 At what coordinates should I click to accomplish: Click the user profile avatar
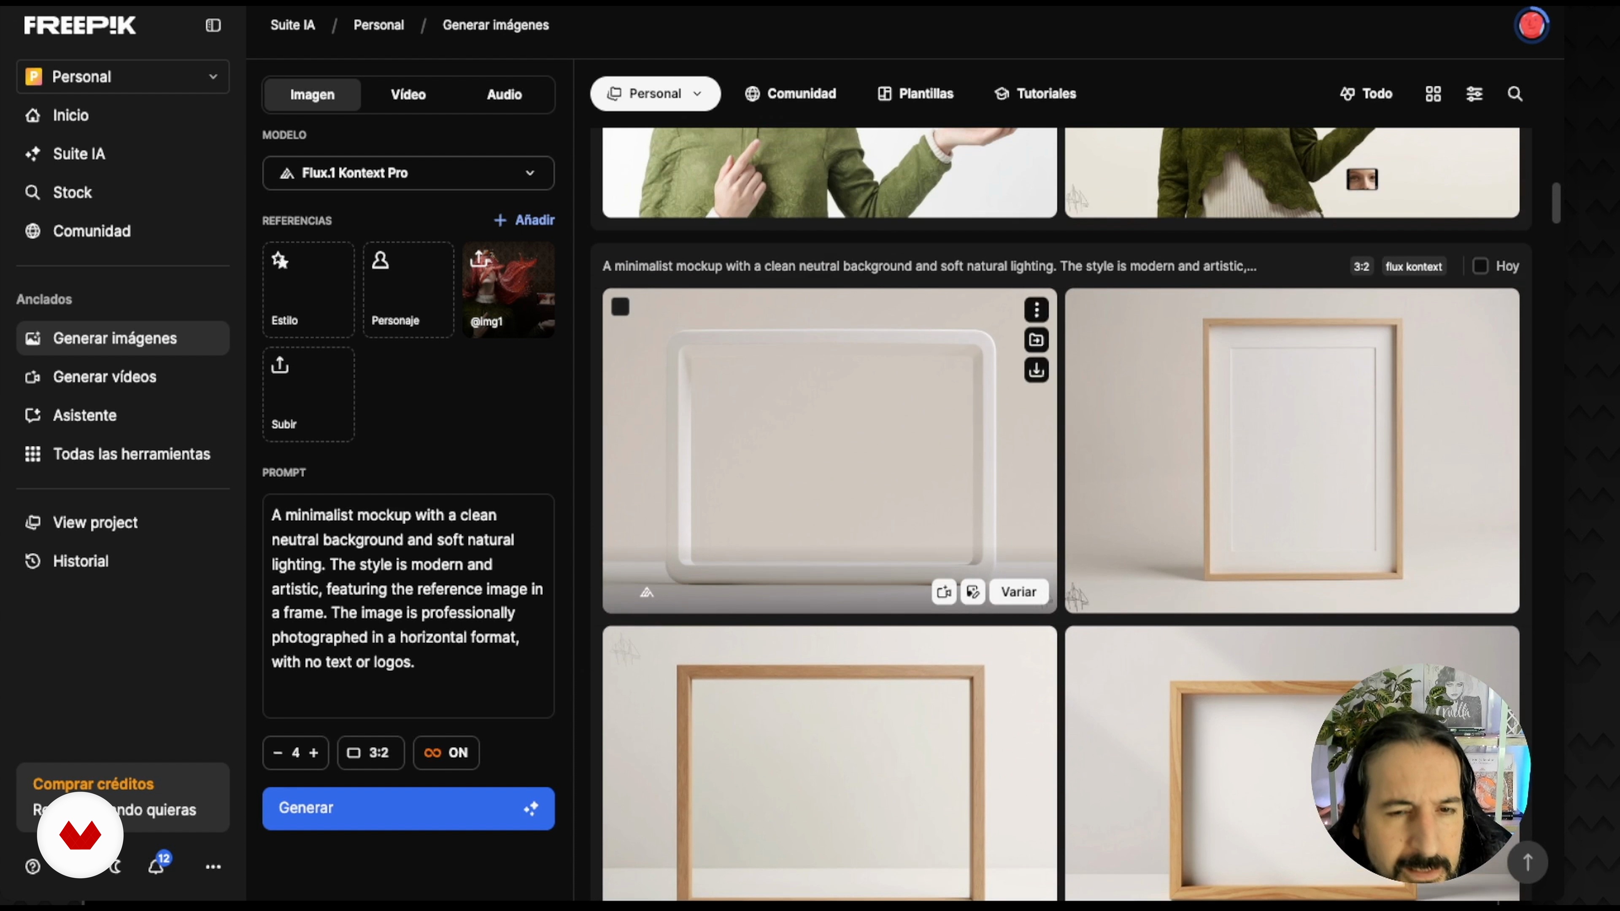click(1531, 25)
